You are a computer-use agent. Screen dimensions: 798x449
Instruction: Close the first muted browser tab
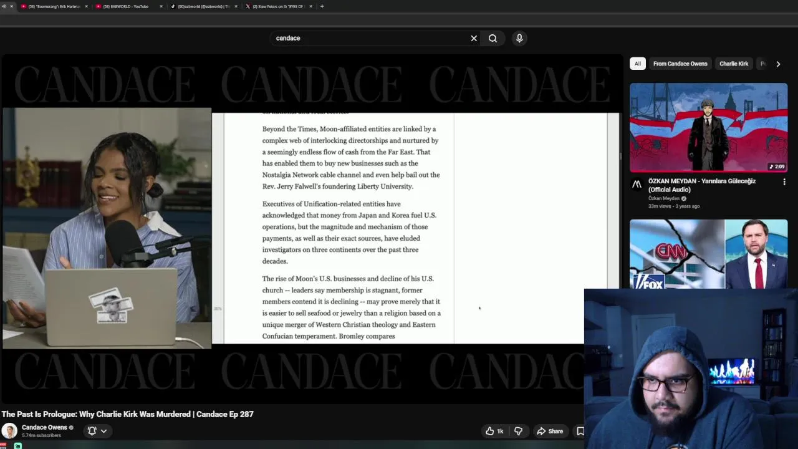click(x=11, y=6)
